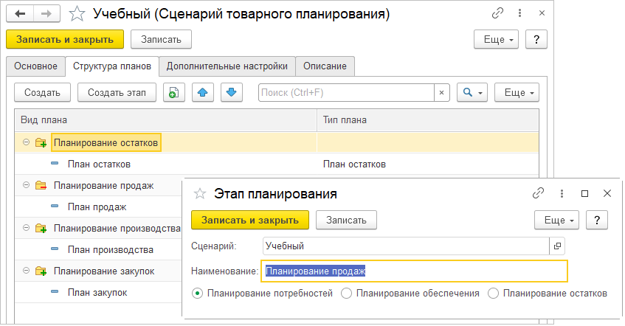Move selected row up arrow

(x=203, y=92)
